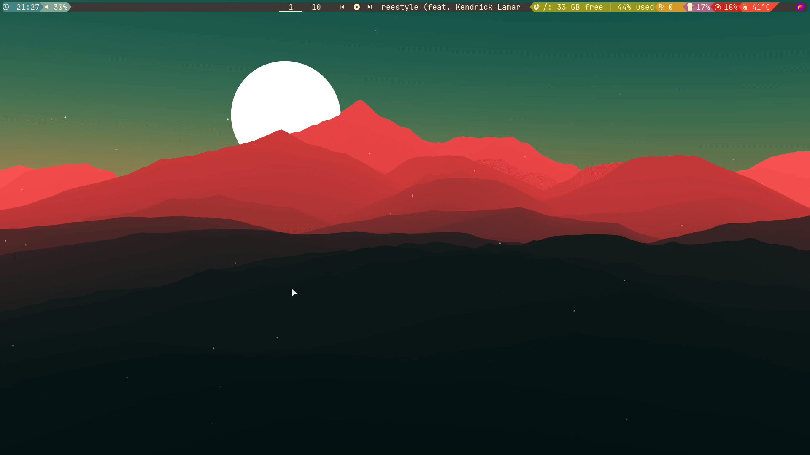Image resolution: width=810 pixels, height=455 pixels.
Task: Switch to workspace 1
Action: click(291, 7)
